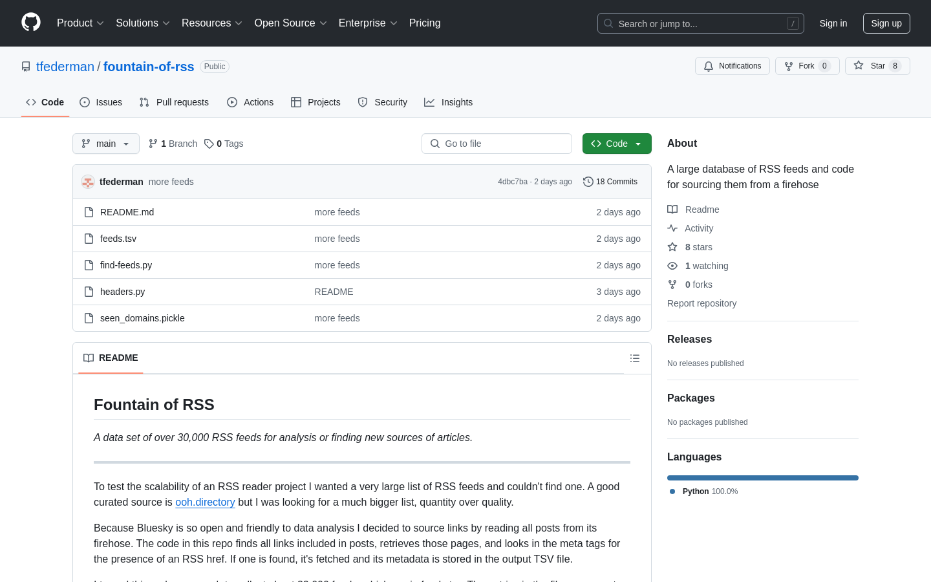
Task: View the single branch list
Action: click(x=173, y=144)
